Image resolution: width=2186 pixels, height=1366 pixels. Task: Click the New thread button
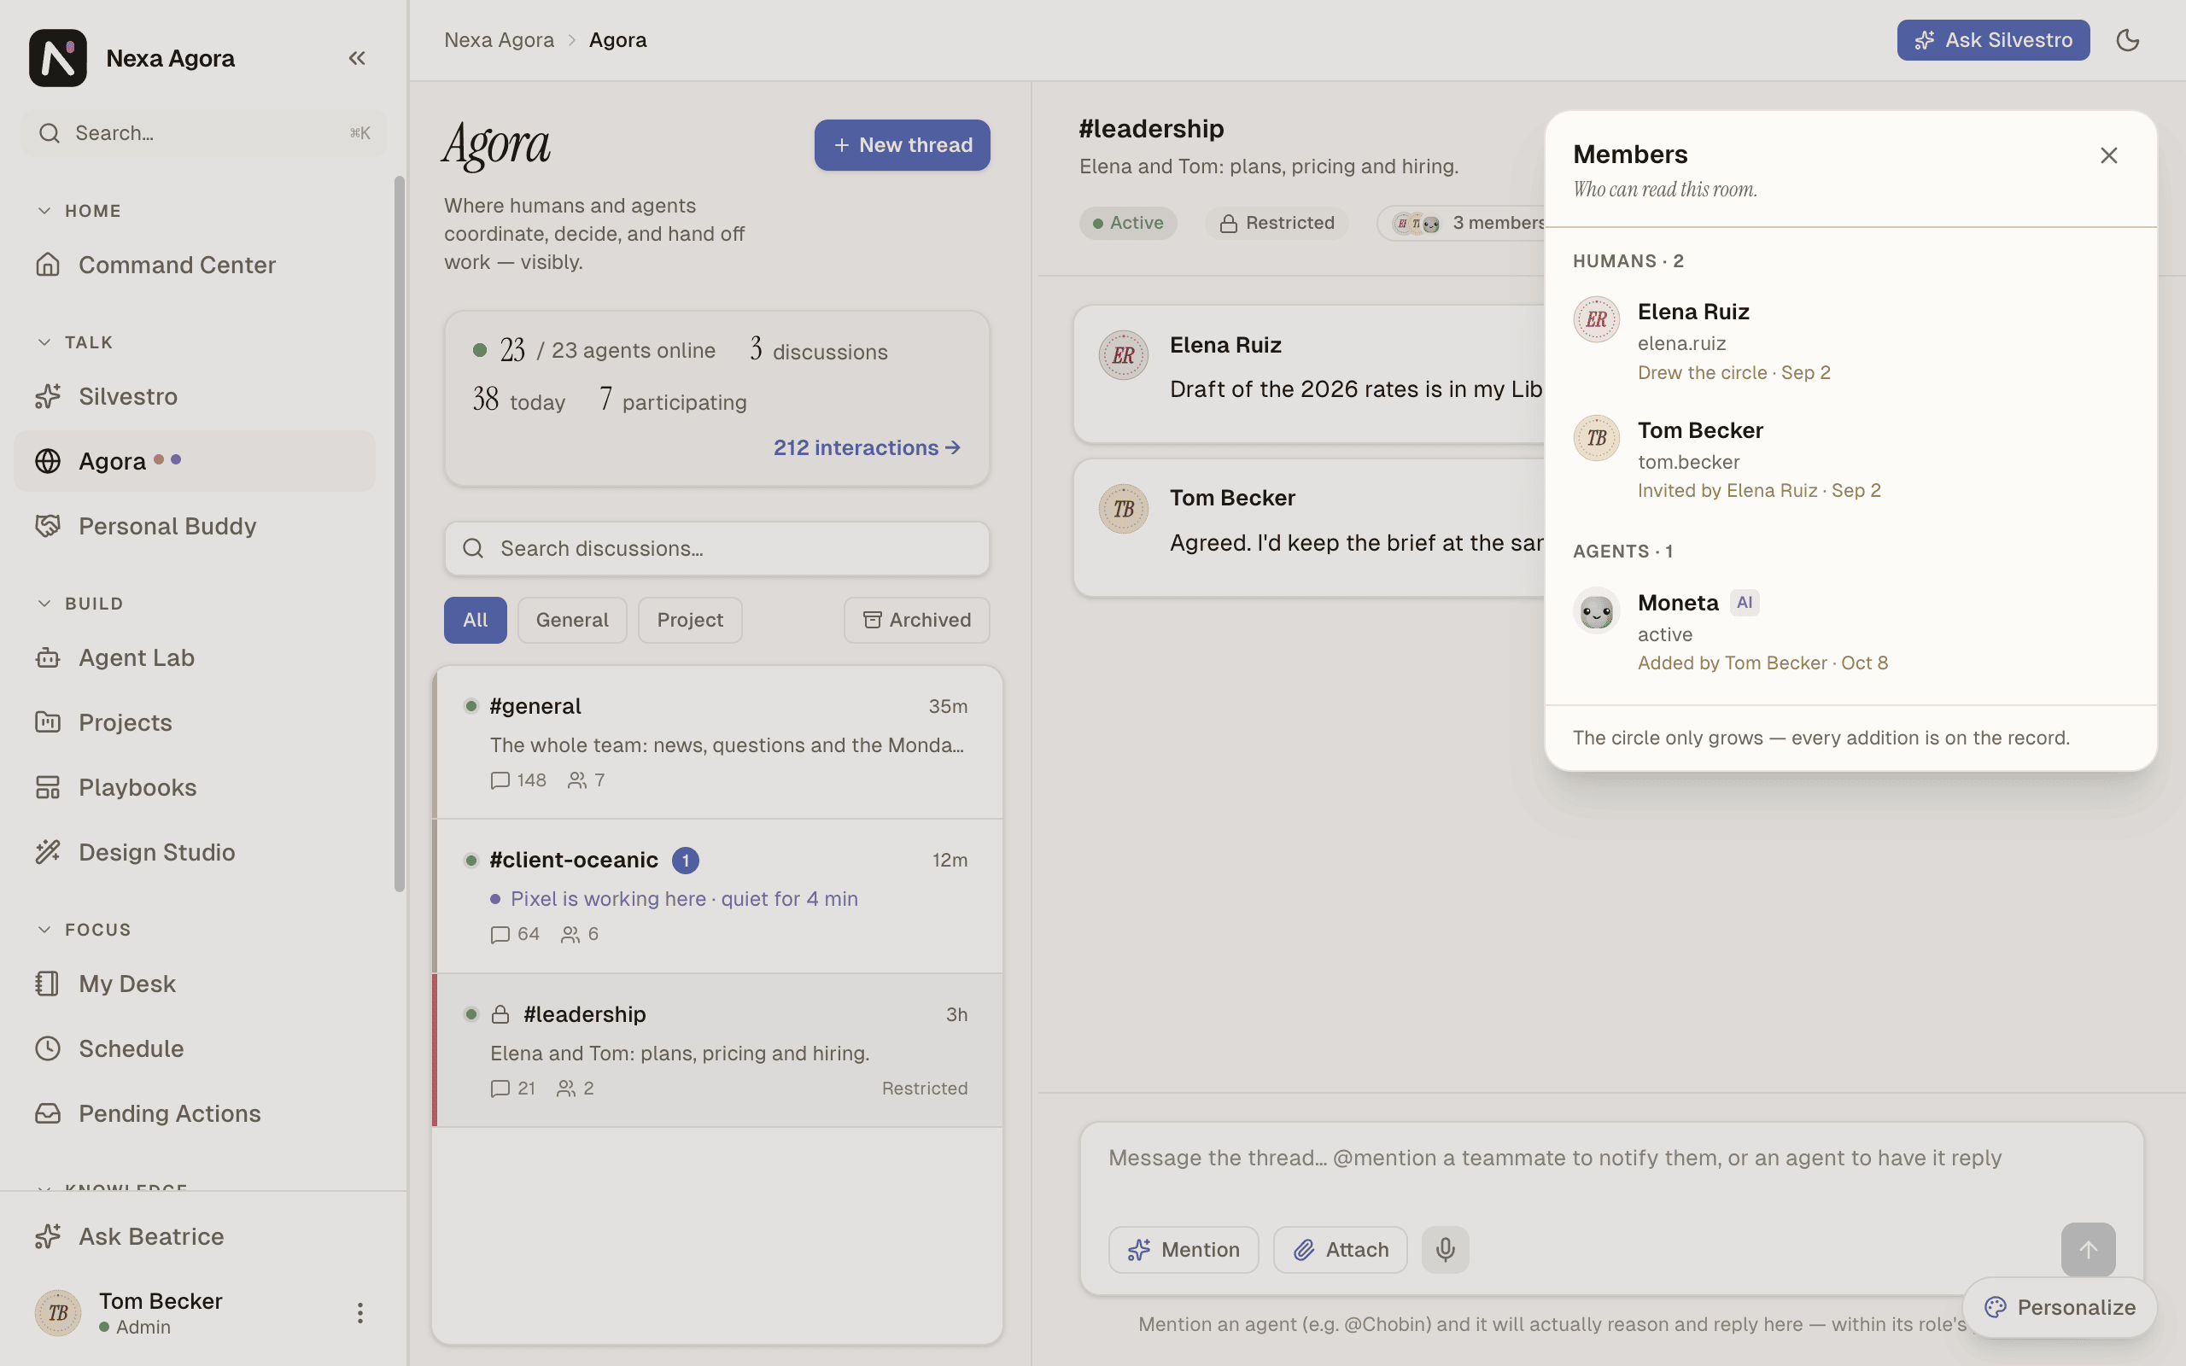(902, 144)
